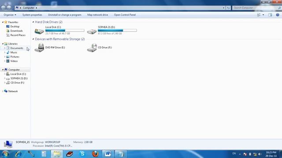
Task: Expand the Documents library node
Action: coord(5,48)
